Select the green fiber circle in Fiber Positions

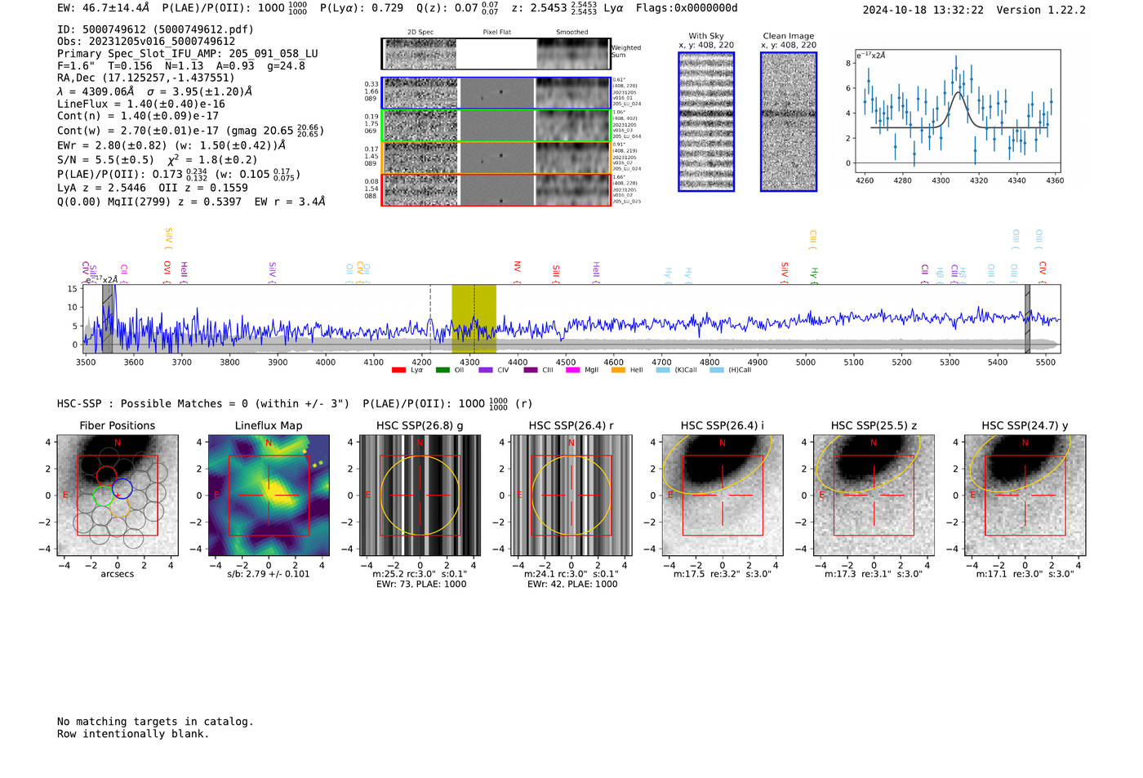[103, 496]
